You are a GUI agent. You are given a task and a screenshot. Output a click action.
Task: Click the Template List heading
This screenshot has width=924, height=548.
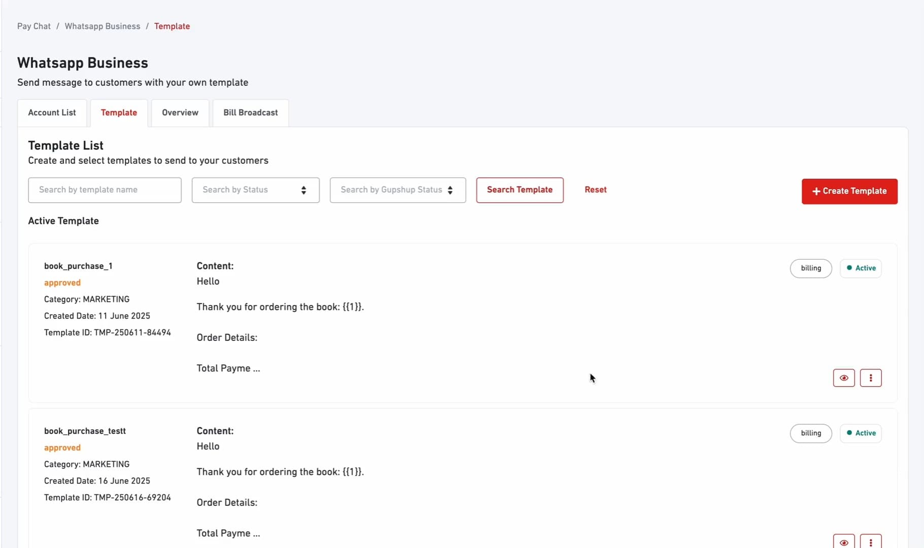[66, 146]
